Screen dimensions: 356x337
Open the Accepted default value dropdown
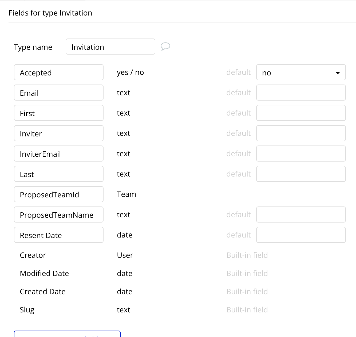pos(301,72)
